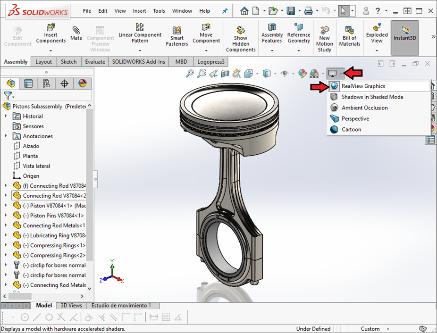Click the FeatureManager design tree tab
Image resolution: width=437 pixels, height=333 pixels.
pos(10,83)
